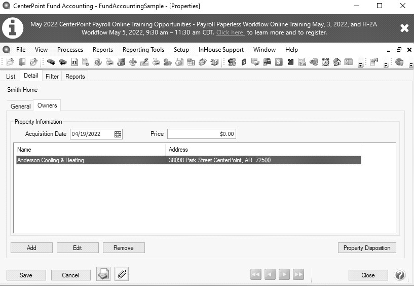Click the printer icon next to Cancel

103,274
